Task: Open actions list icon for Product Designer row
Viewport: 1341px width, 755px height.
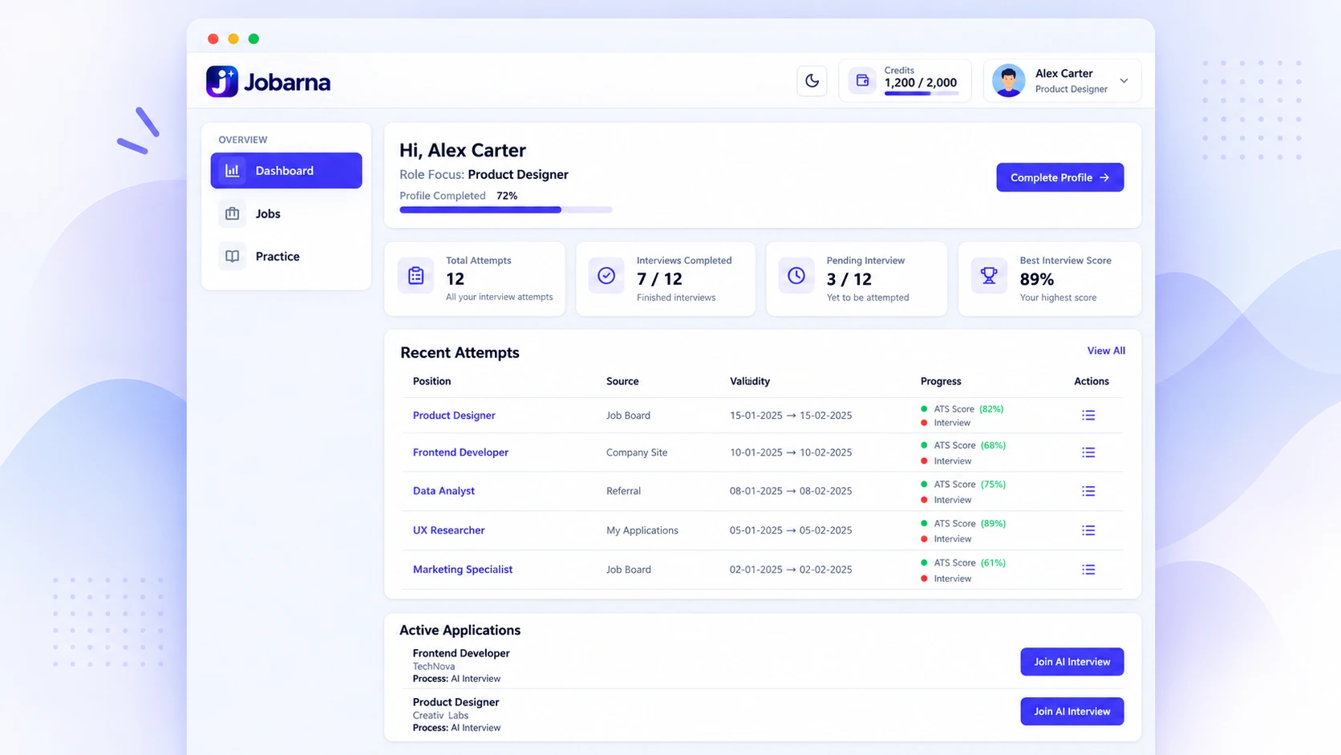Action: [x=1088, y=416]
